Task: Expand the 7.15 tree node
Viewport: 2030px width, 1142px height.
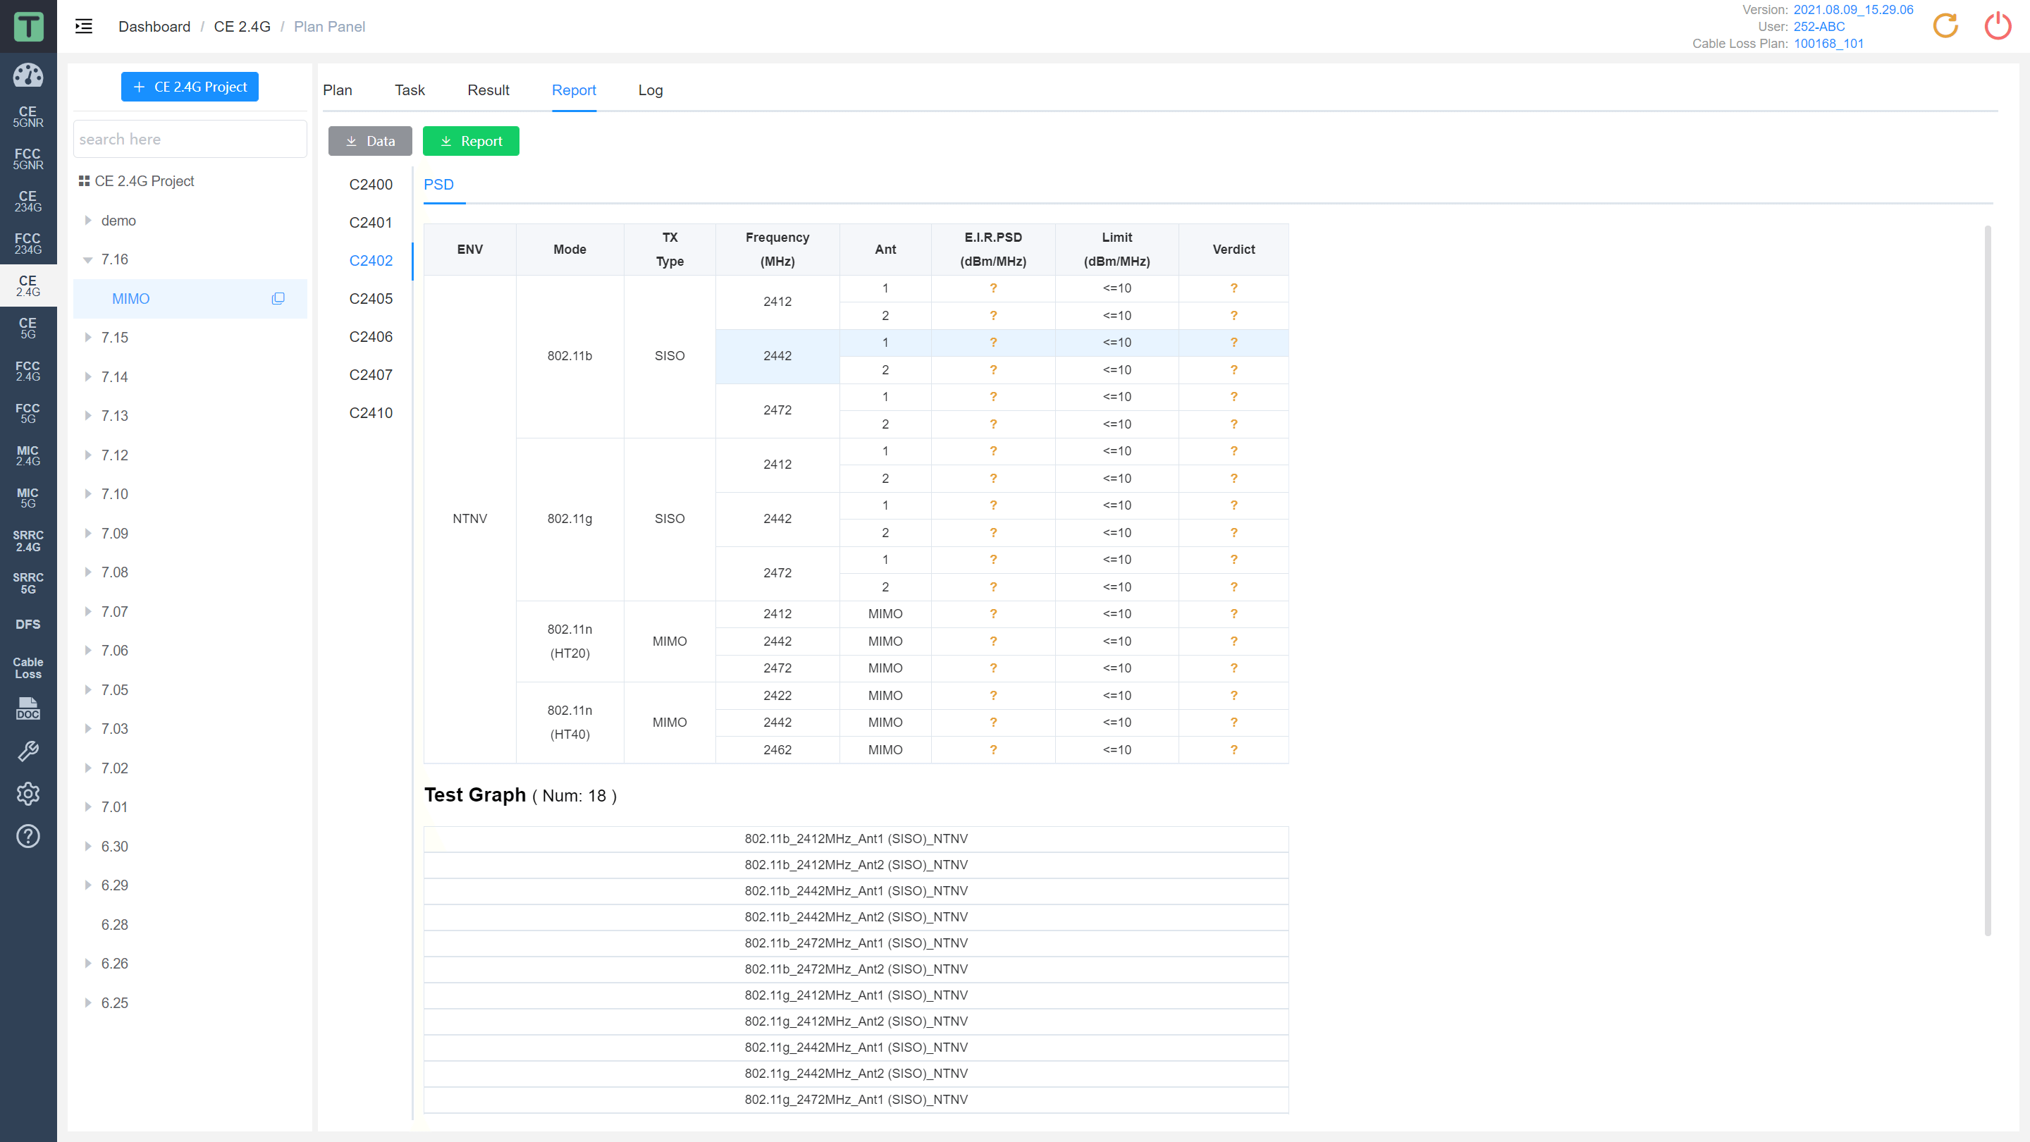Action: [x=87, y=338]
